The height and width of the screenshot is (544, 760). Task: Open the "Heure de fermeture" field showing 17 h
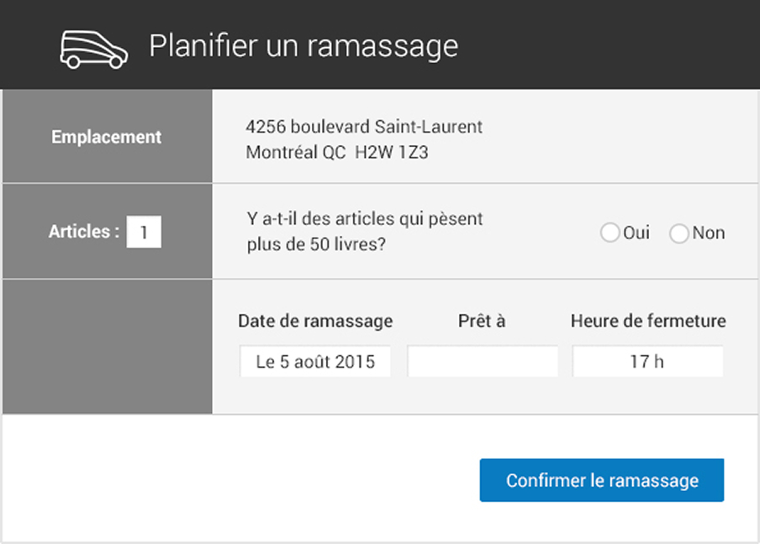pos(647,361)
